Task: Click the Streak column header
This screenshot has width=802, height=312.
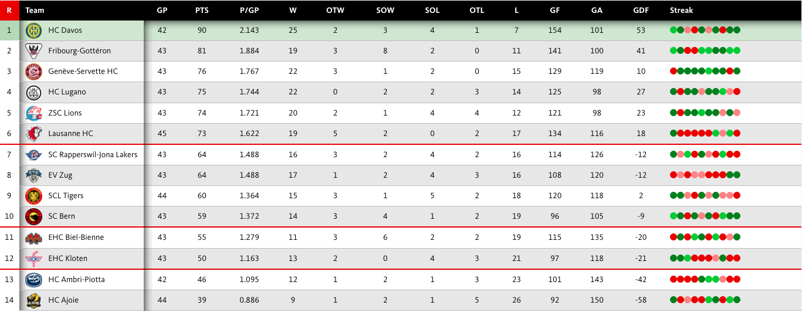Action: [x=681, y=10]
